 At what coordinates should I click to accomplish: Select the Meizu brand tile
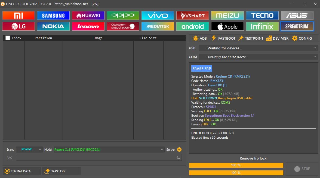pyautogui.click(x=227, y=15)
